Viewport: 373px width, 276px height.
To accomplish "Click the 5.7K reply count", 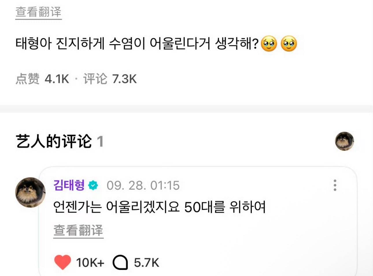I will [x=147, y=263].
